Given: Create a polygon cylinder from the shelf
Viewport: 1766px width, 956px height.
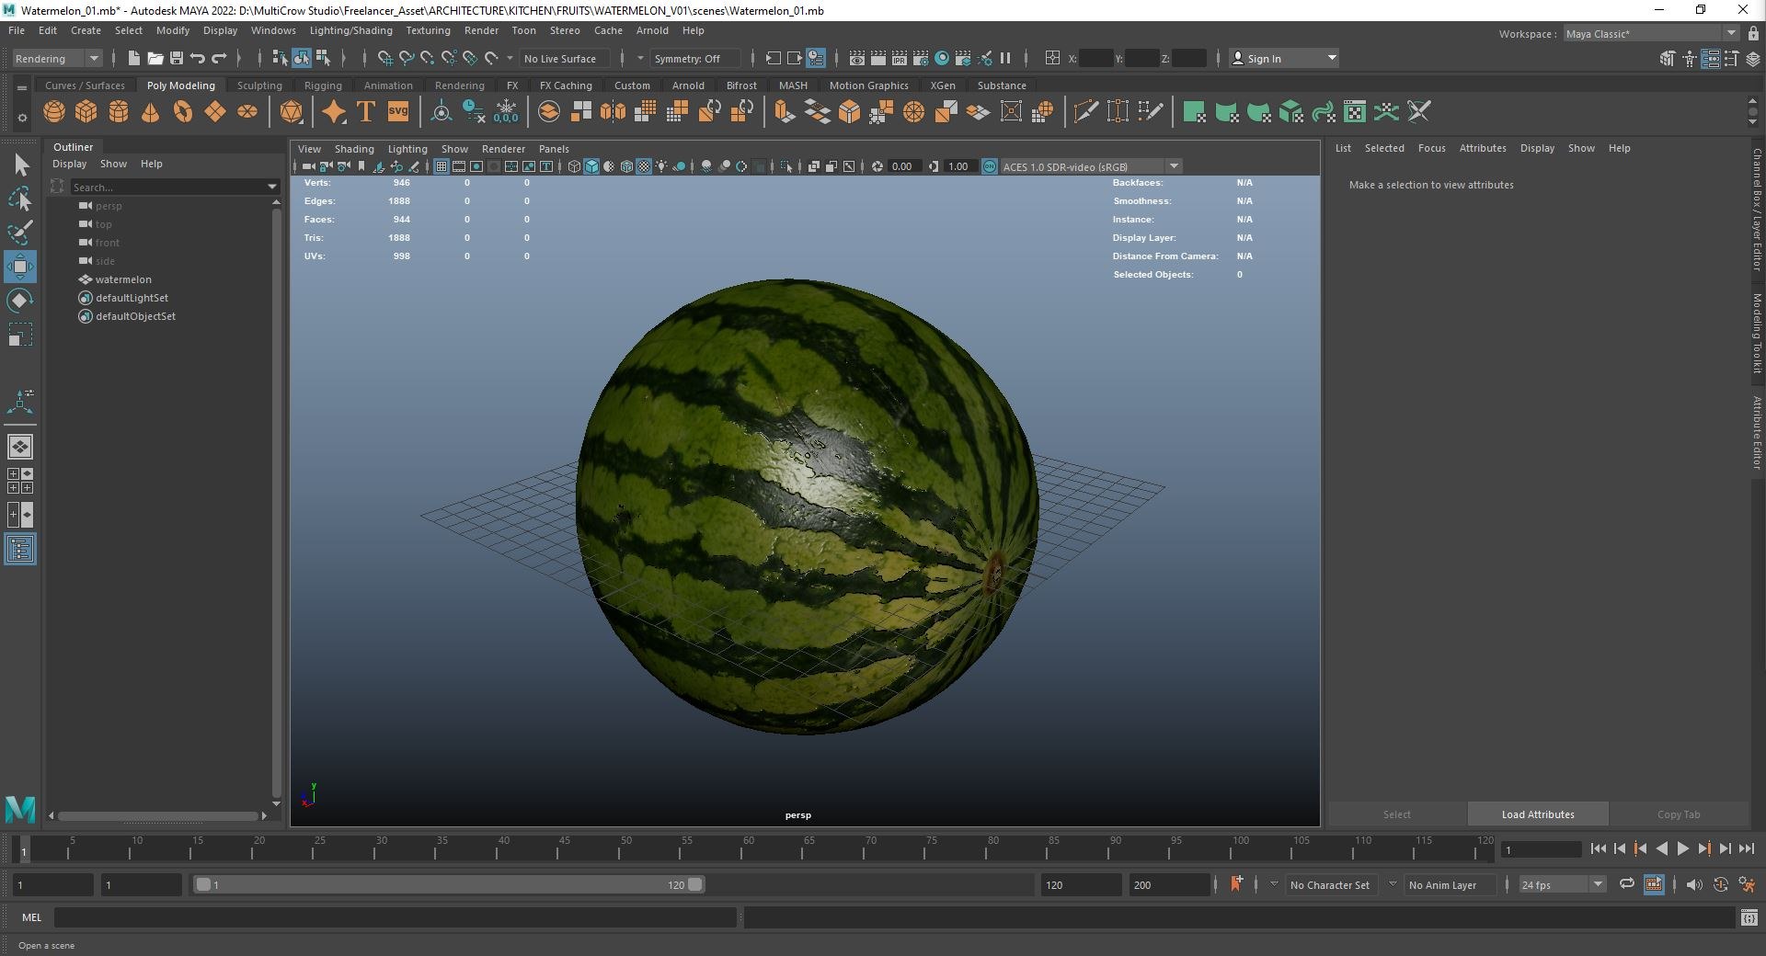Looking at the screenshot, I should 119,112.
